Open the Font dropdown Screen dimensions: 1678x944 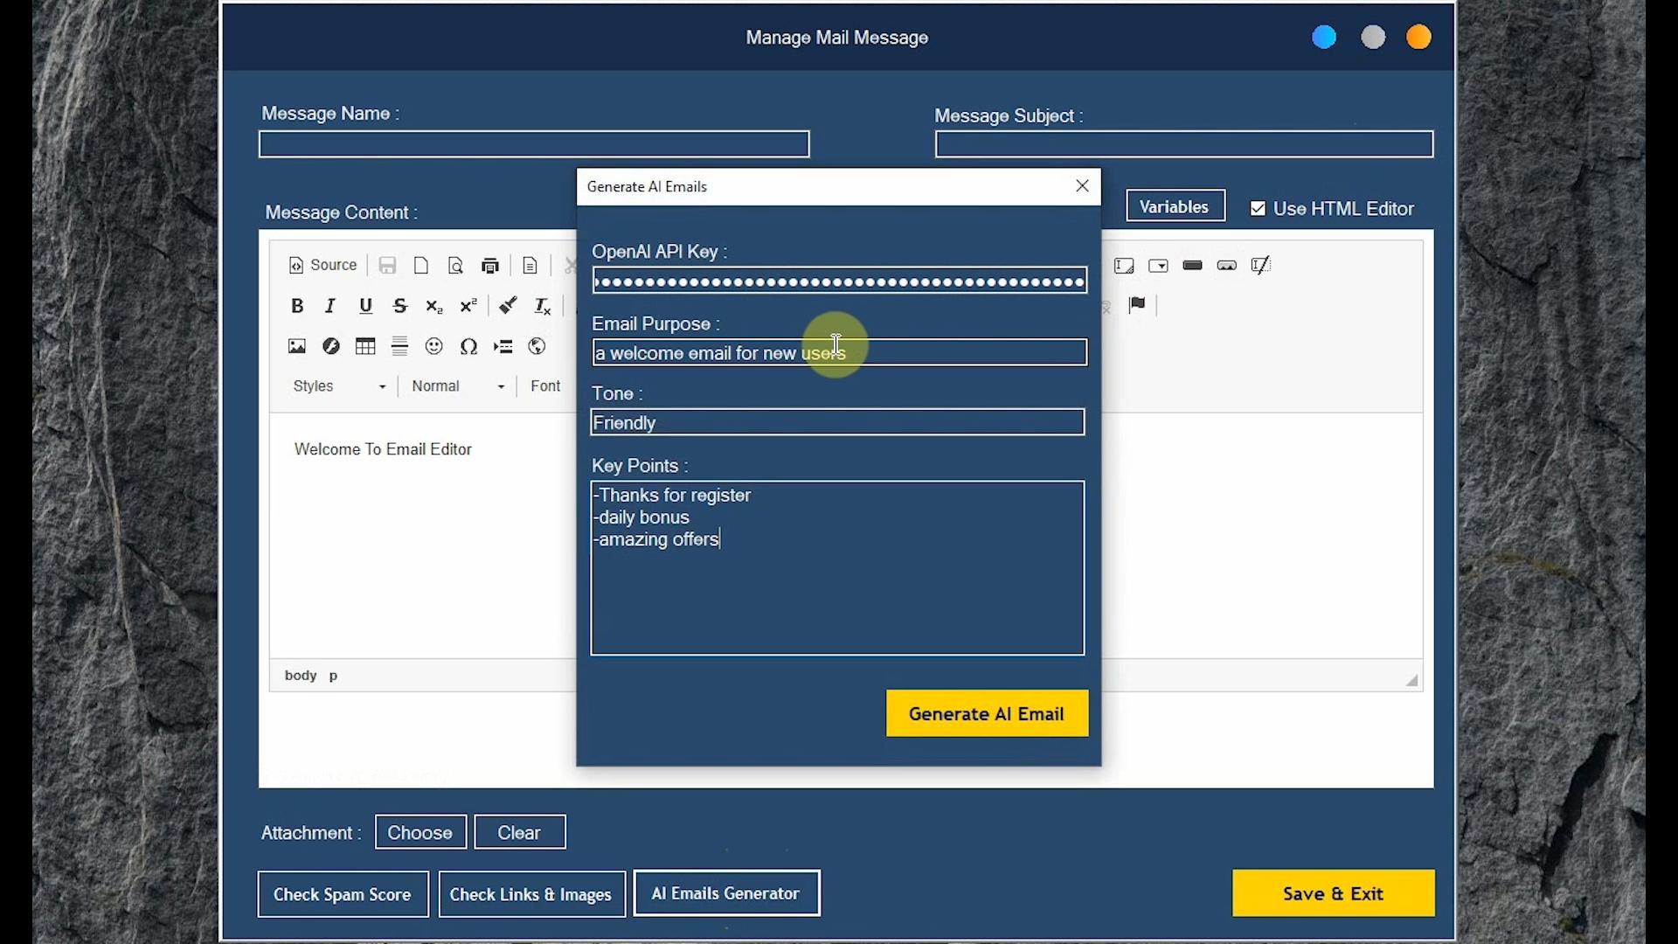545,386
